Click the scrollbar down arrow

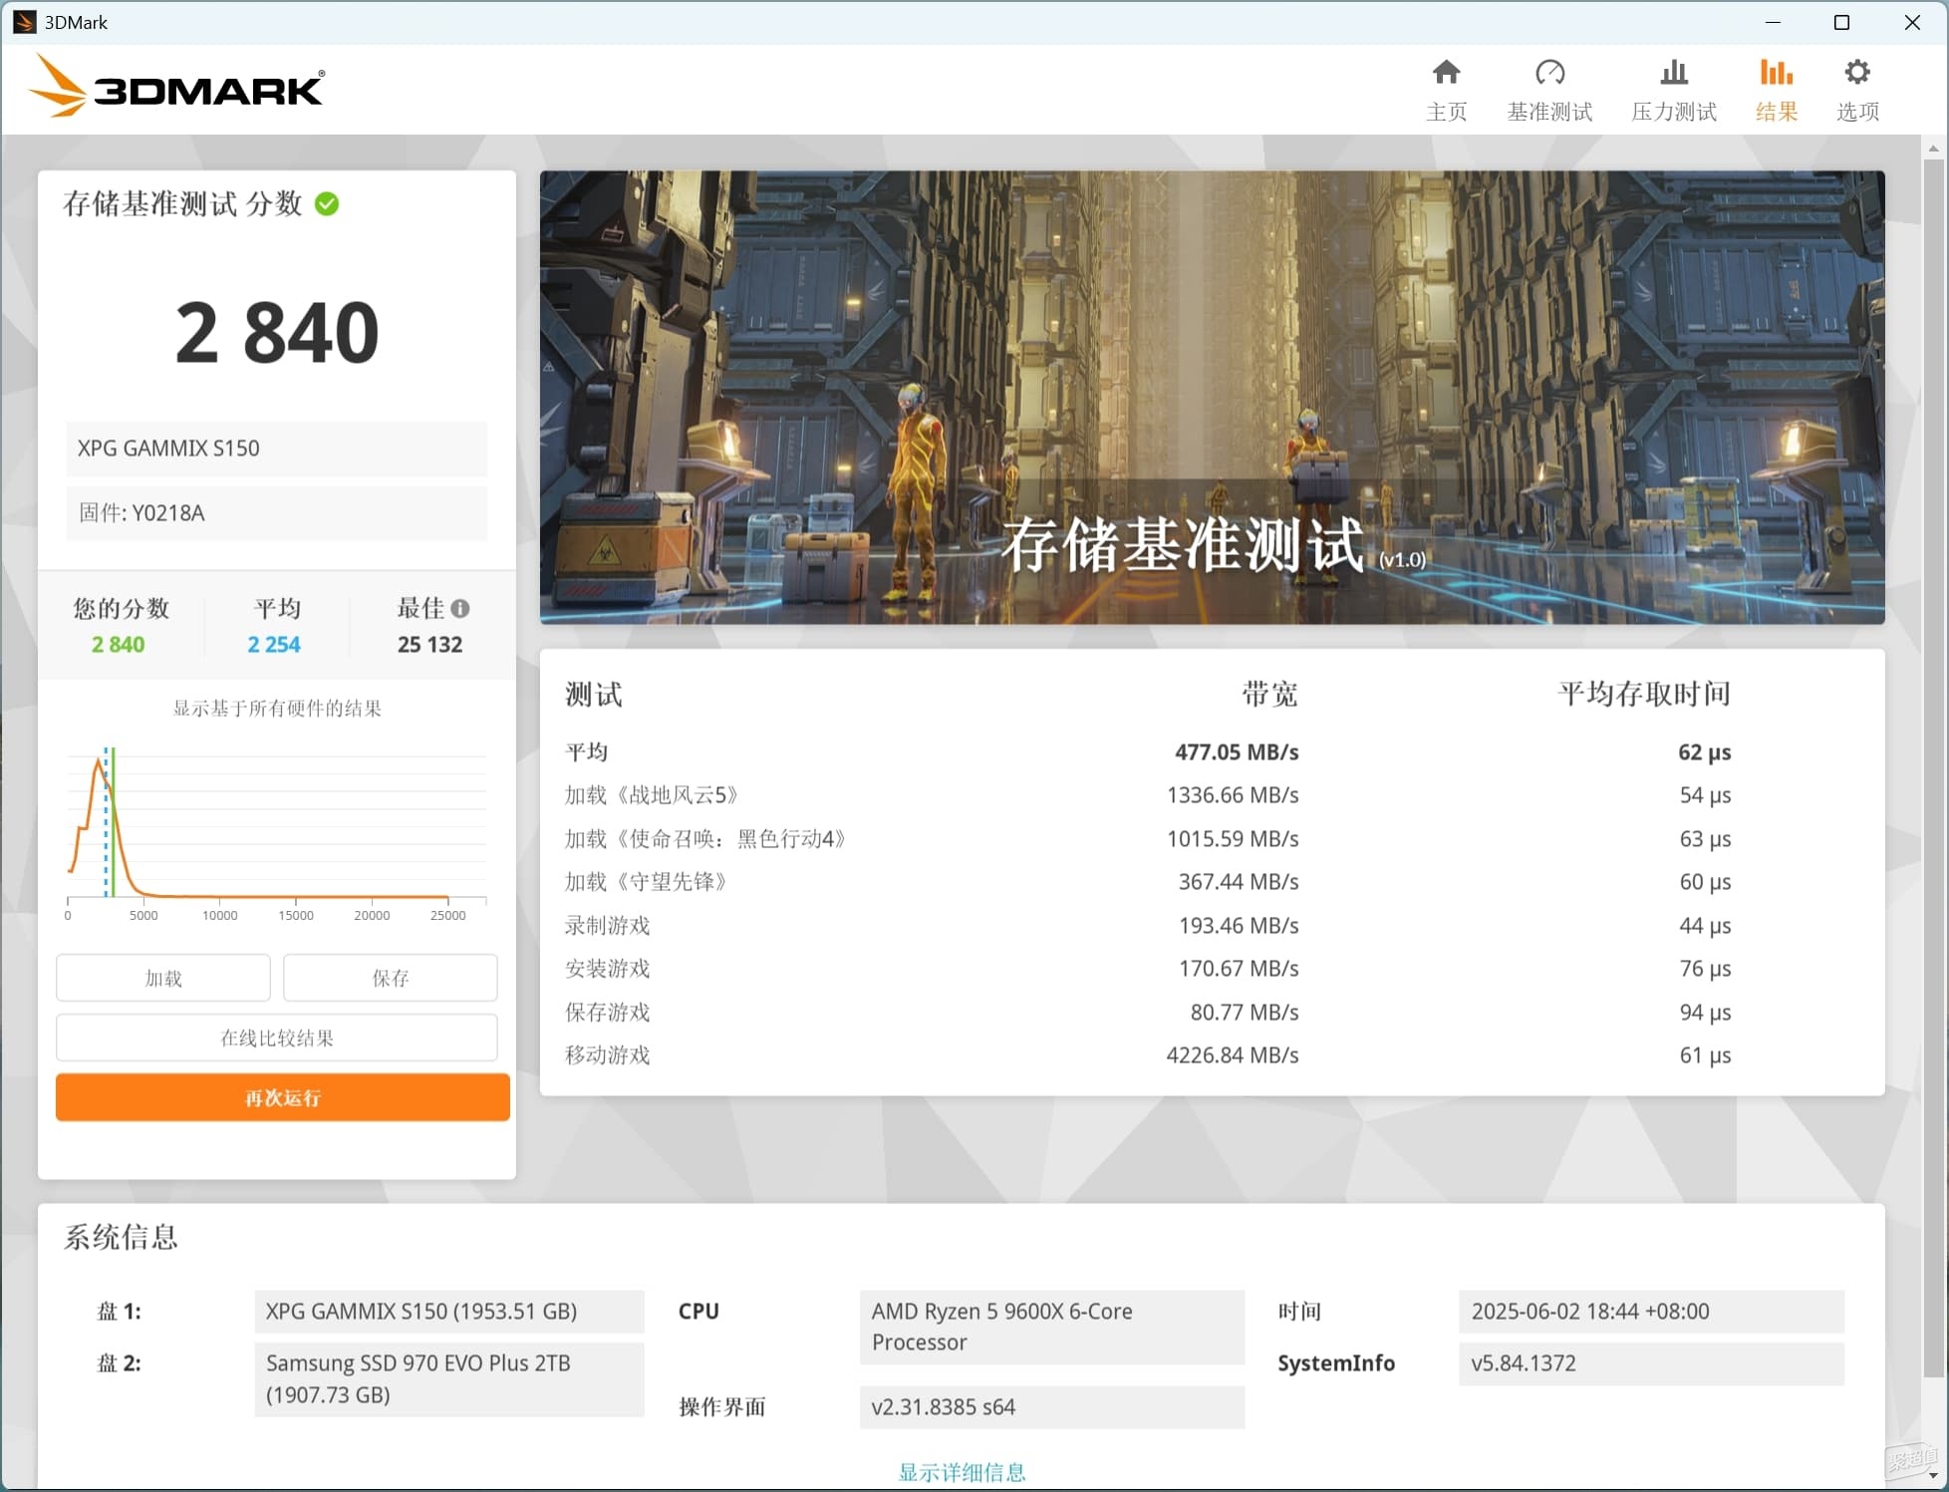click(1933, 1476)
